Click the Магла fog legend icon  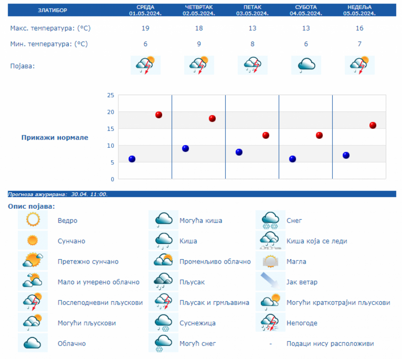270,261
